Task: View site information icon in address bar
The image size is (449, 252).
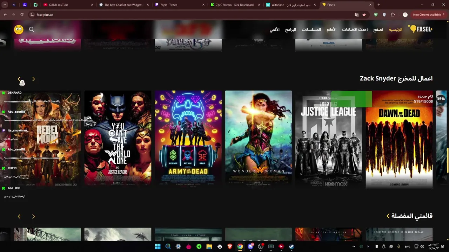Action: pyautogui.click(x=32, y=15)
